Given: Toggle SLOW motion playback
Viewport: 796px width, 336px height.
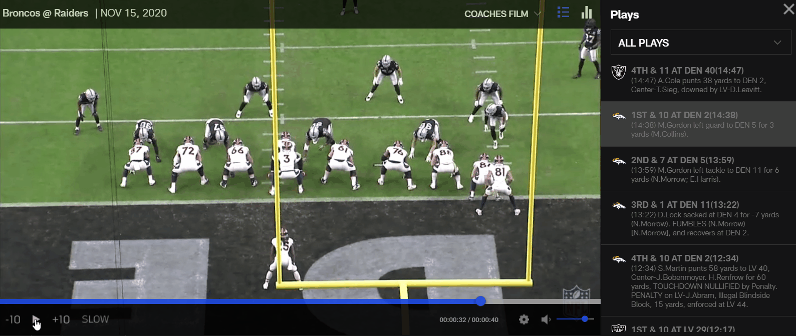Looking at the screenshot, I should tap(95, 319).
